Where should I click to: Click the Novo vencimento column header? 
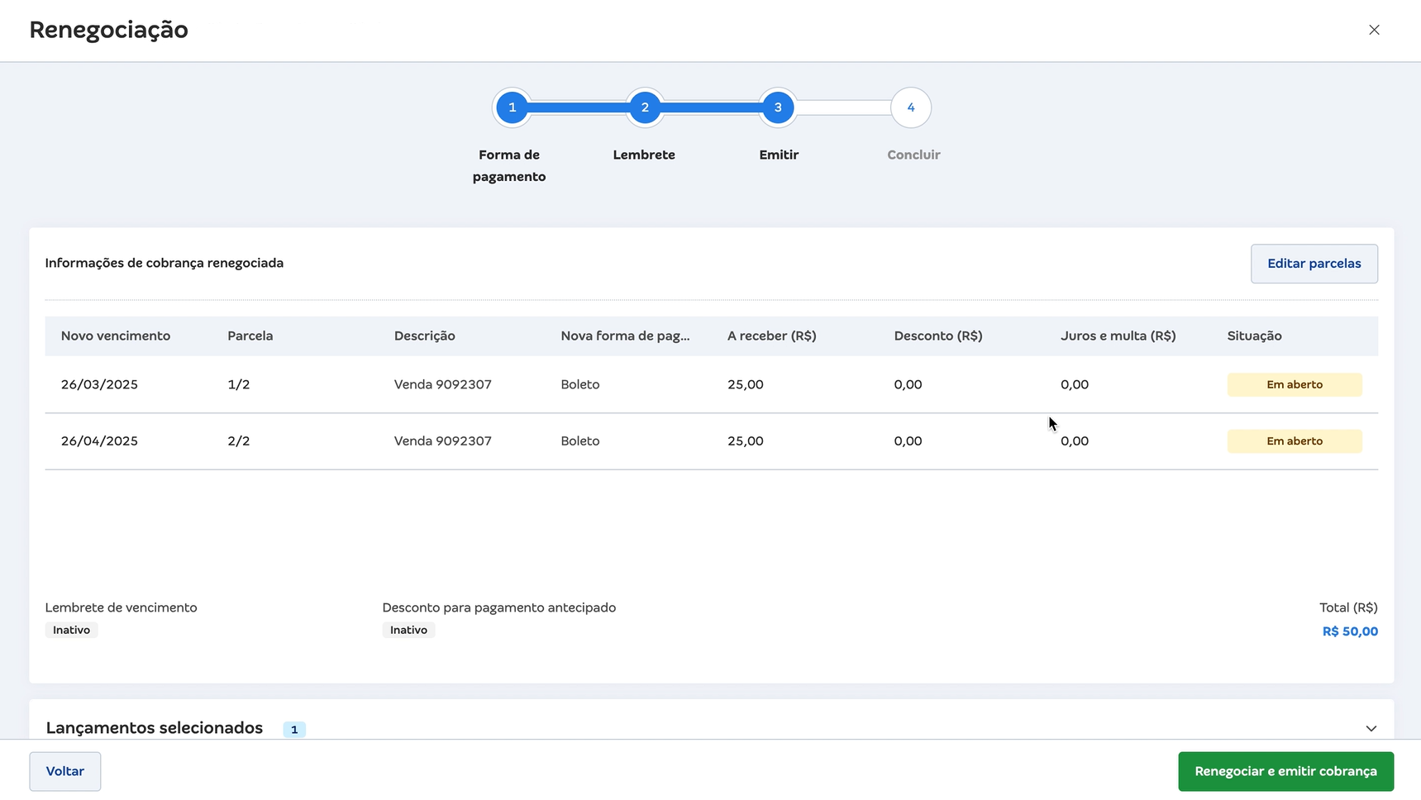pos(116,336)
